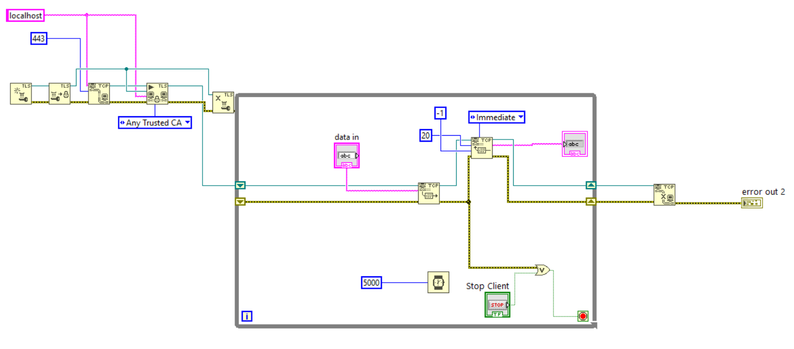This screenshot has height=349, width=794.
Task: Click the localhost string constant
Action: pos(26,16)
